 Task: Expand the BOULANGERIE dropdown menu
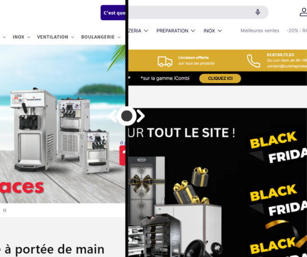[x=101, y=37]
